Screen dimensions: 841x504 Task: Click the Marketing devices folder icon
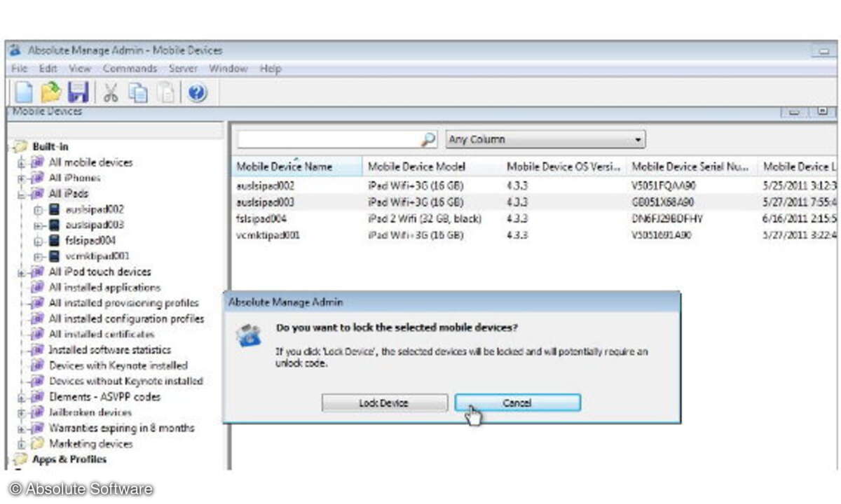[x=37, y=444]
